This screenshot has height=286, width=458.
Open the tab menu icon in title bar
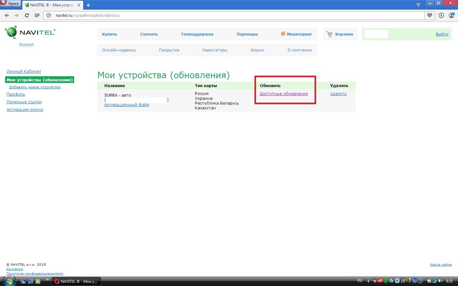pyautogui.click(x=418, y=5)
